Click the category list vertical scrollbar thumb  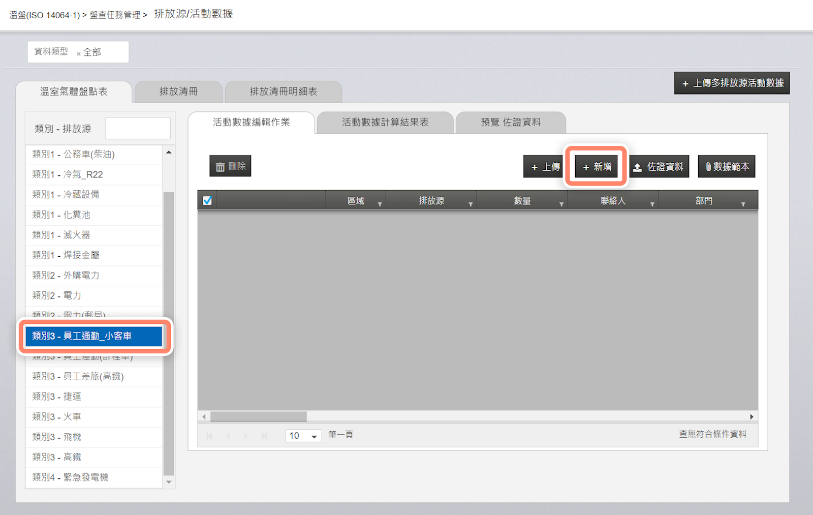pyautogui.click(x=169, y=333)
